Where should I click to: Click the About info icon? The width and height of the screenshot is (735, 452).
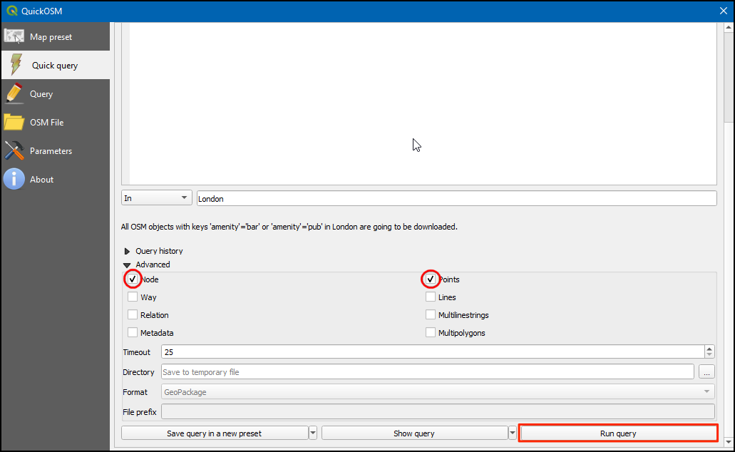pos(14,179)
